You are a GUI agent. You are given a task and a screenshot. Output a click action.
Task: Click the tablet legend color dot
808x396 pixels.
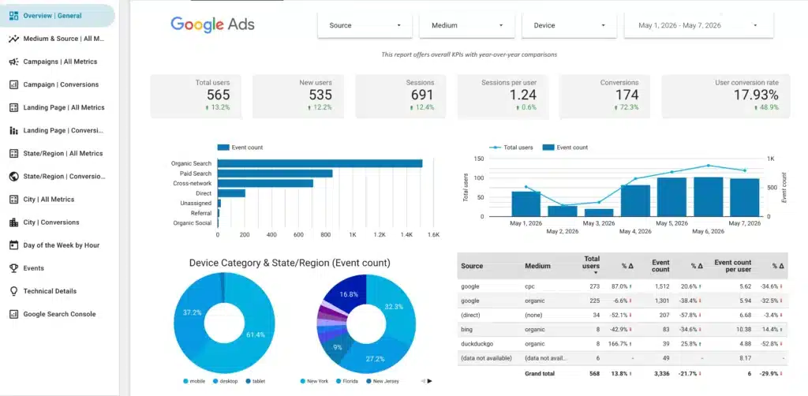coord(249,381)
